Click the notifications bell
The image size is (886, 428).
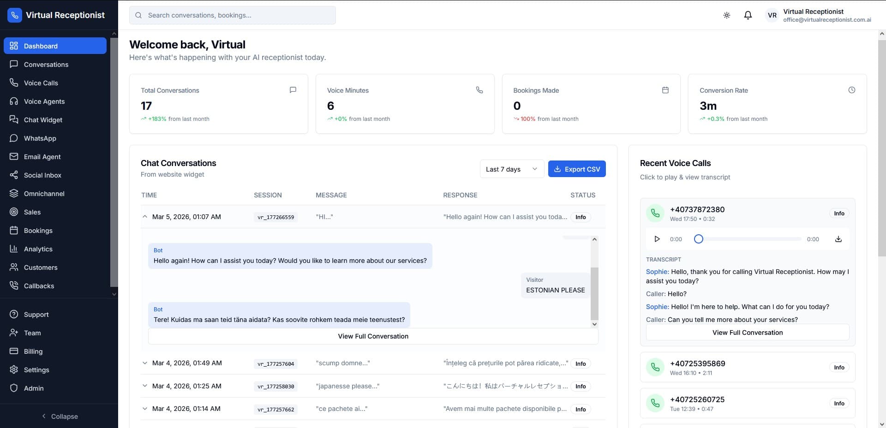[x=748, y=15]
